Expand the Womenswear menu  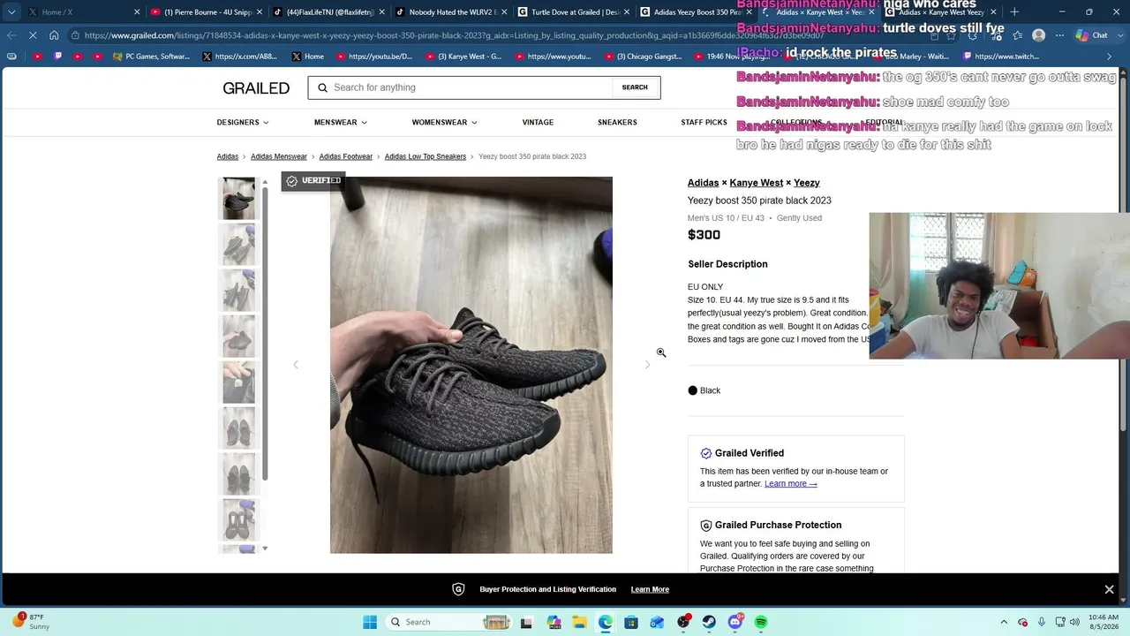point(444,123)
